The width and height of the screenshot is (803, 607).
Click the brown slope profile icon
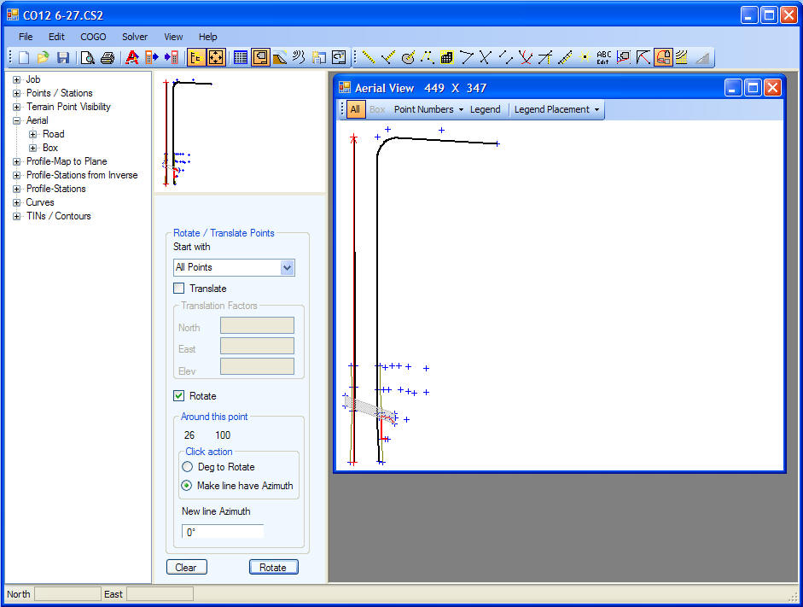point(280,57)
